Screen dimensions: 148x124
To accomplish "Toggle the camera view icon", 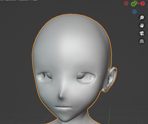I will pos(142,33).
